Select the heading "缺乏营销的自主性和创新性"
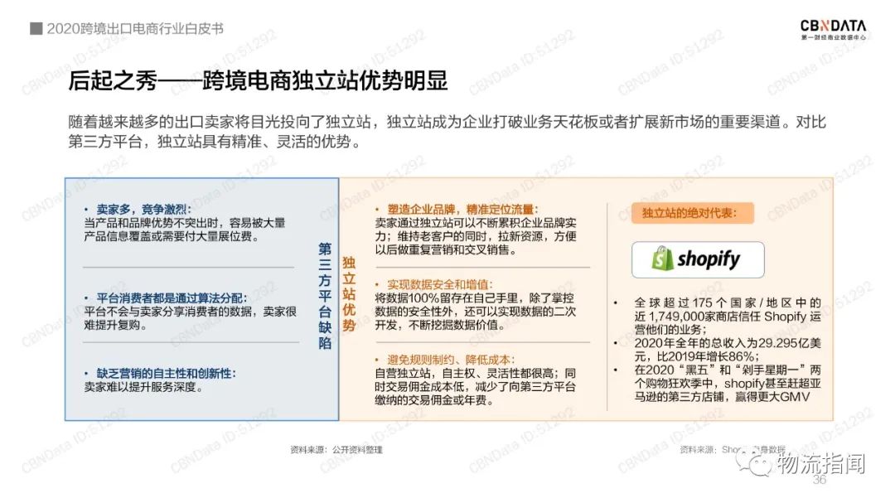Image resolution: width=895 pixels, height=503 pixels. click(166, 374)
